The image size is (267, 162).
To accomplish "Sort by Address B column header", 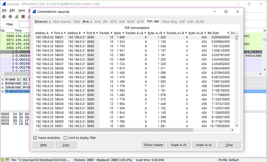I will coord(76,33).
